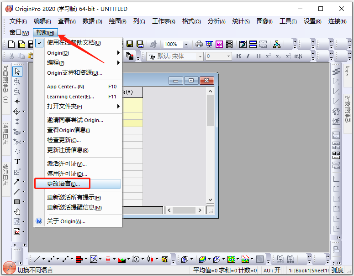The width and height of the screenshot is (354, 276).
Task: Choose 检查更新(C)... menu entry
Action: [x=78, y=140]
